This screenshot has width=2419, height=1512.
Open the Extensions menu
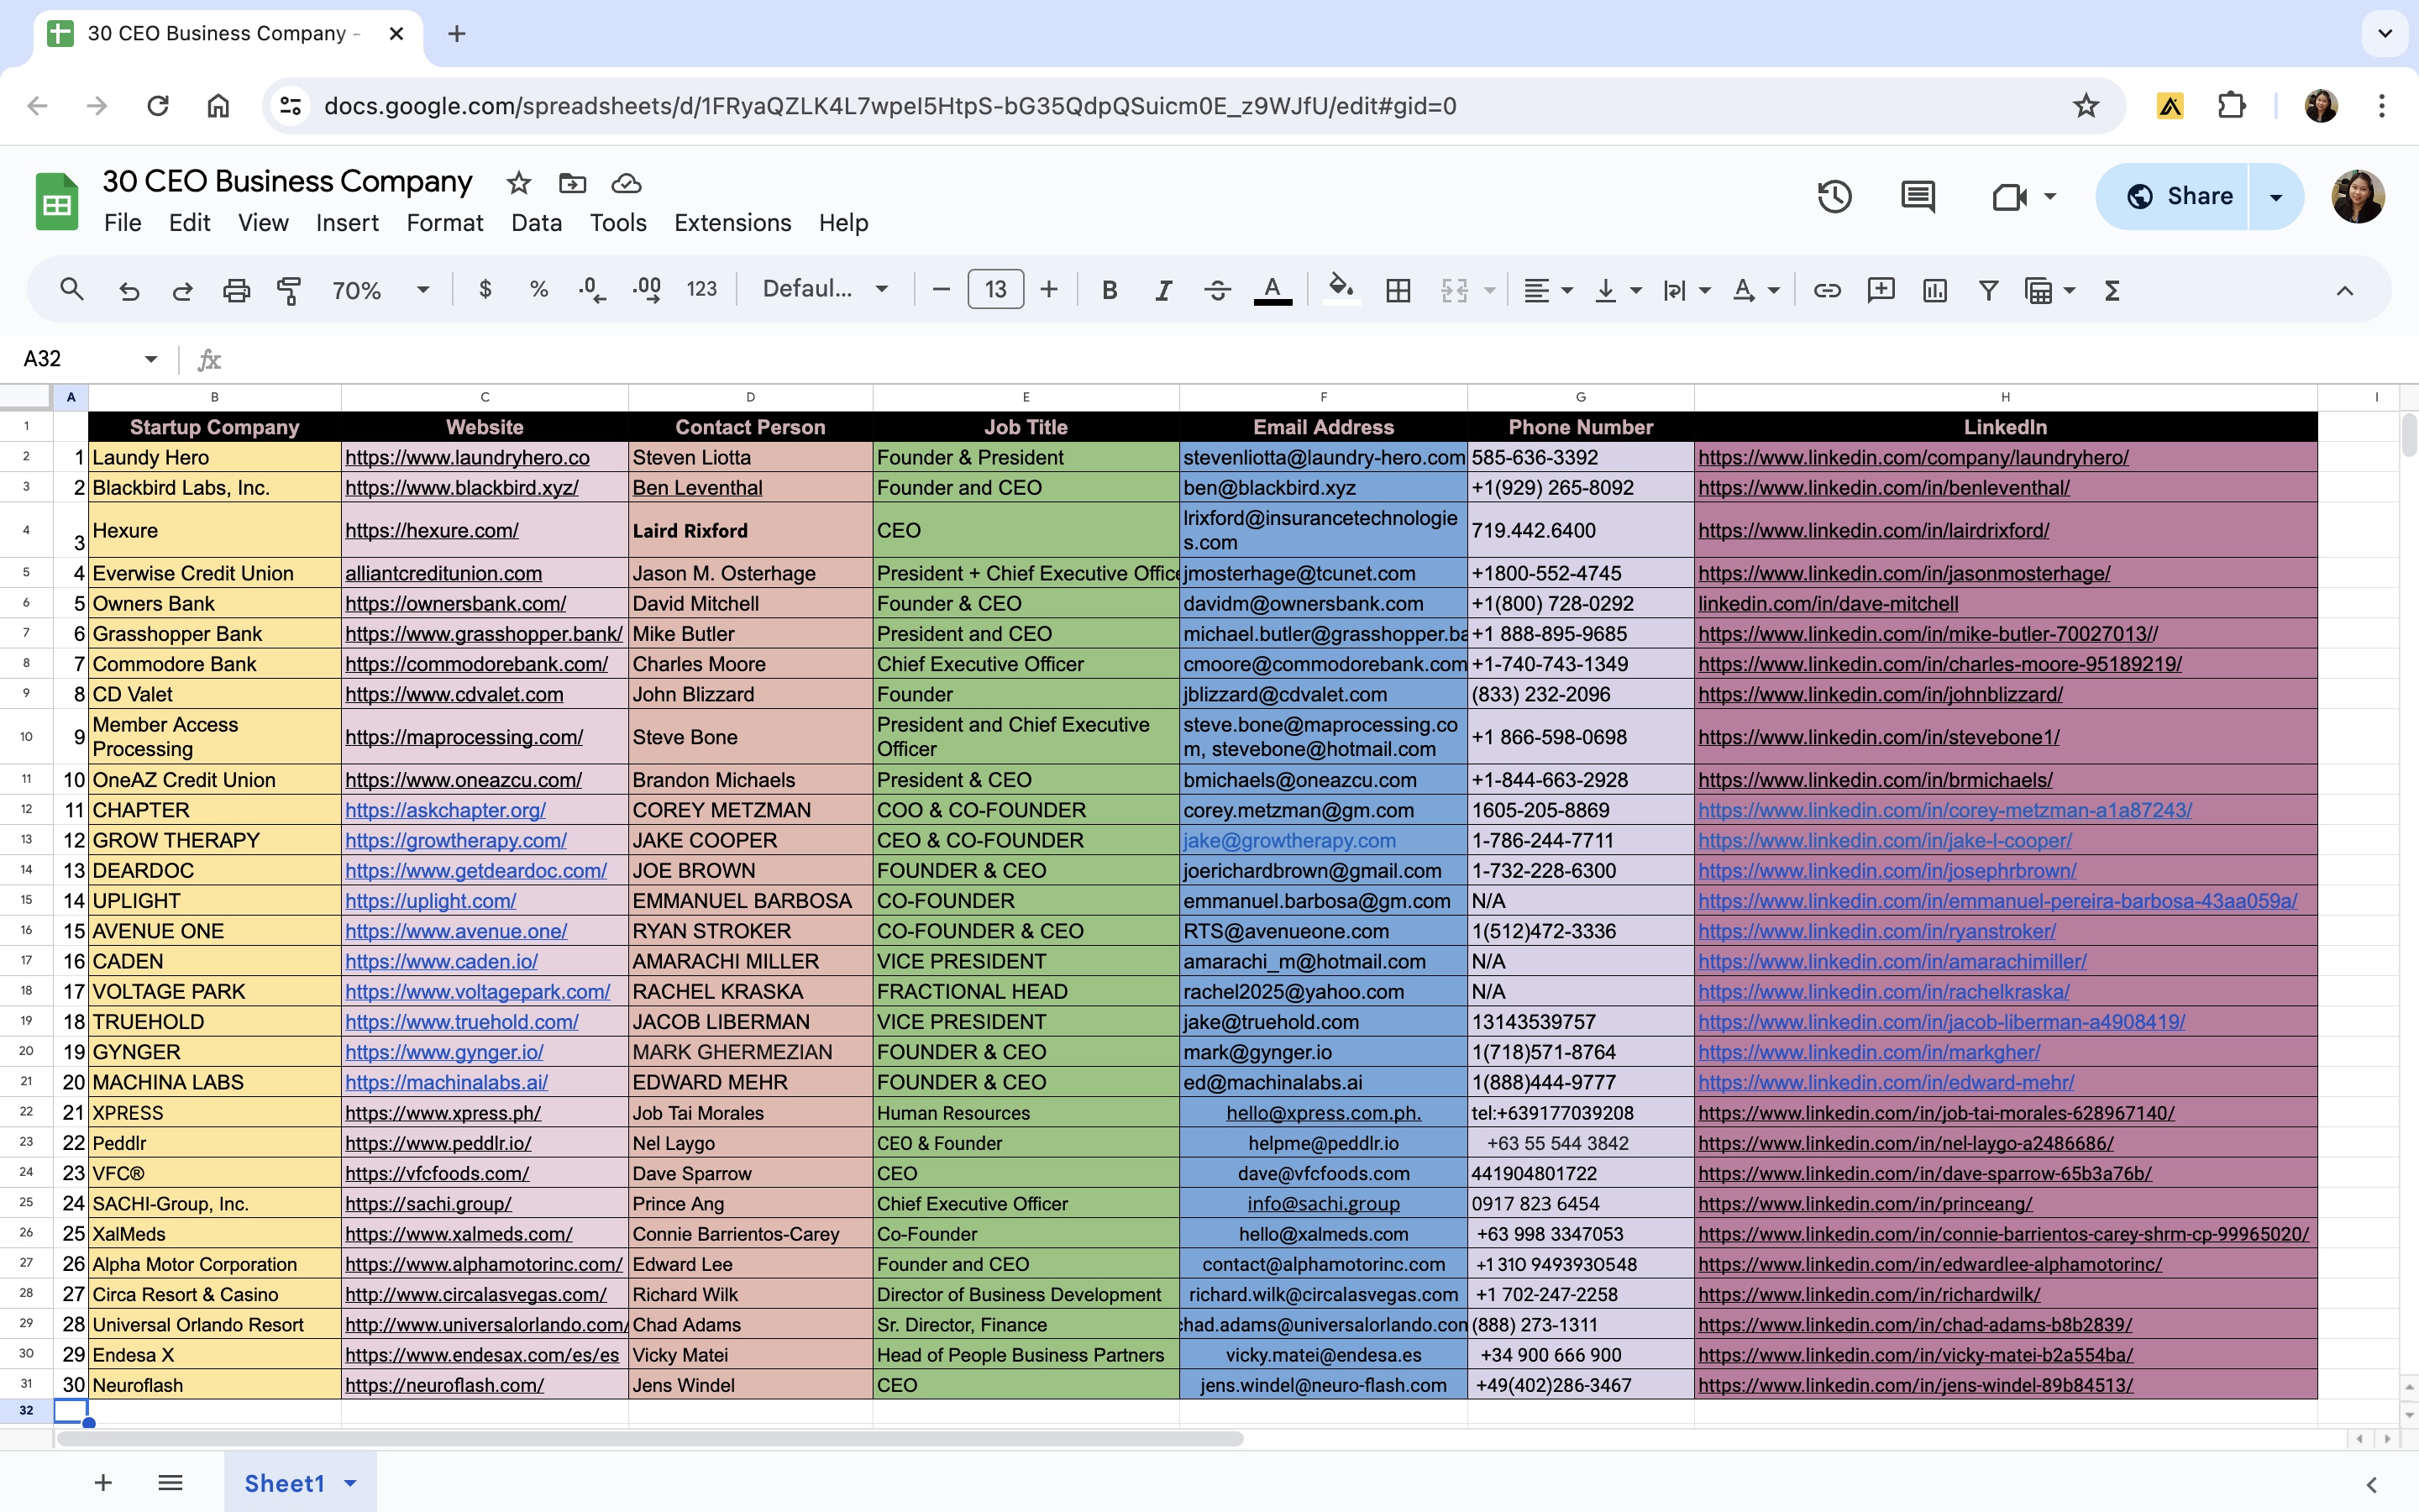(732, 223)
